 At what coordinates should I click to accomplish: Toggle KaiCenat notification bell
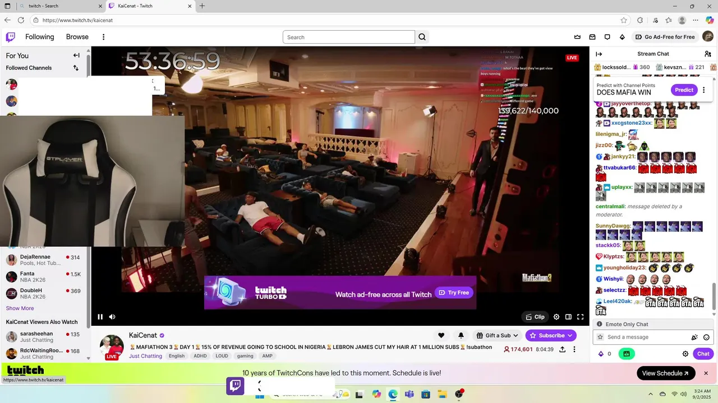[461, 335]
